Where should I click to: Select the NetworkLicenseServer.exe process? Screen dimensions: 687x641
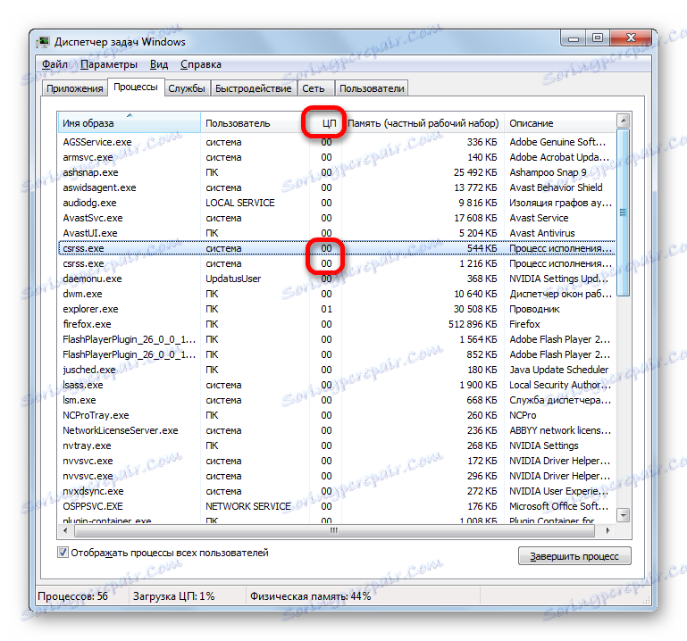click(337, 430)
